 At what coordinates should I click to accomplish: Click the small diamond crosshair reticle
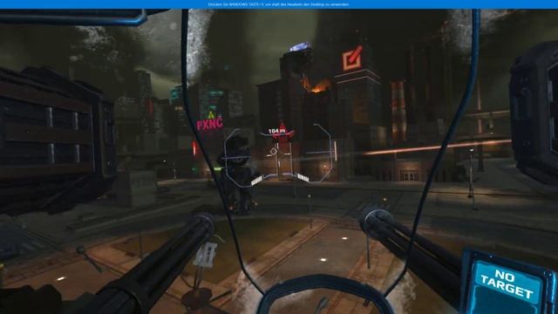click(273, 151)
